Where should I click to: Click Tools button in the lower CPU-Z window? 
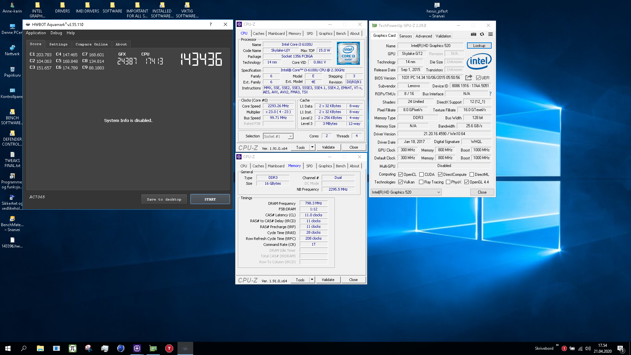(x=300, y=280)
